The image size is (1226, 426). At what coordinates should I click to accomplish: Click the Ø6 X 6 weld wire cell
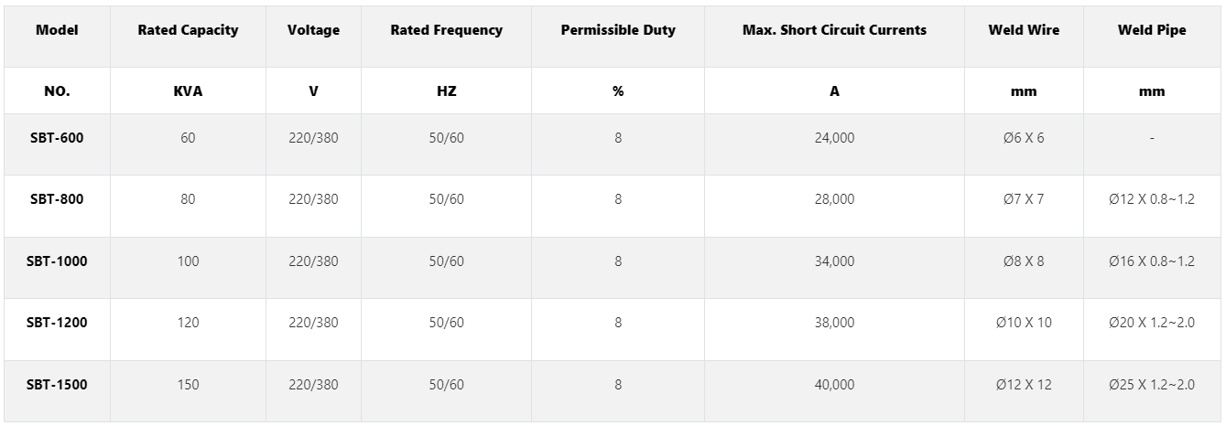pos(1024,137)
